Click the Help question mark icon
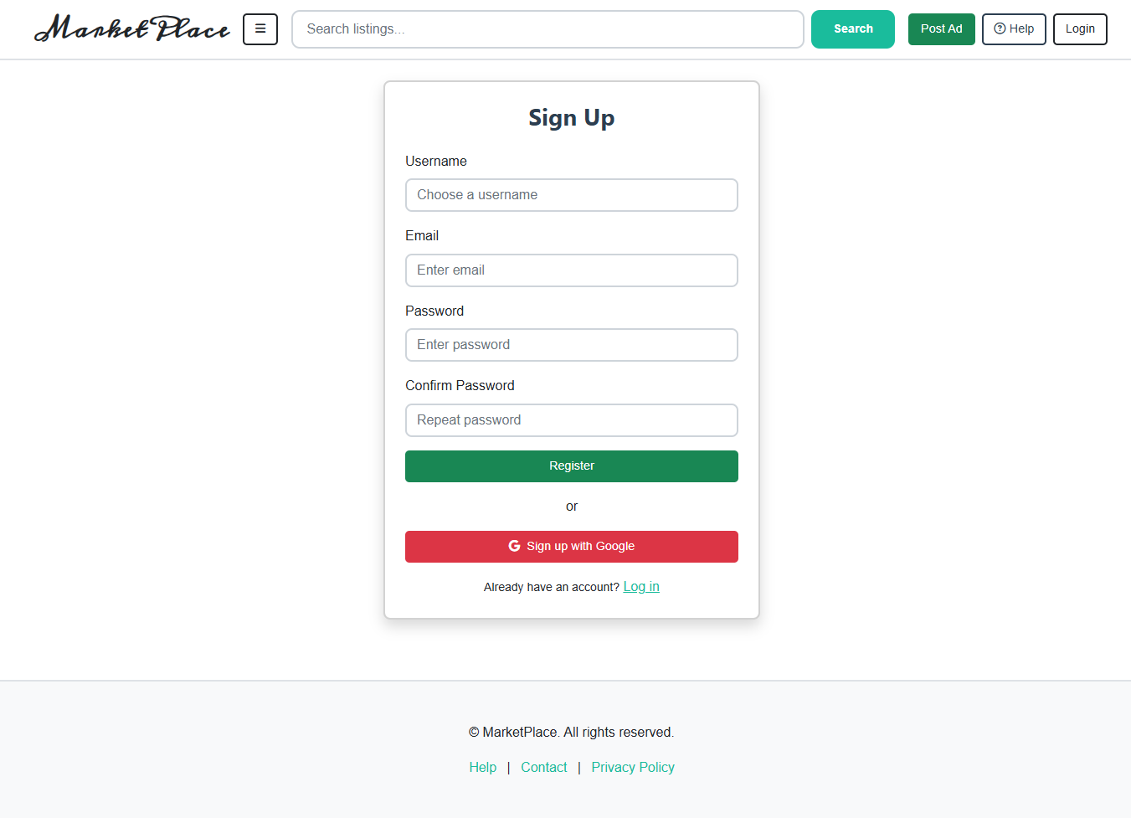 pos(1000,28)
